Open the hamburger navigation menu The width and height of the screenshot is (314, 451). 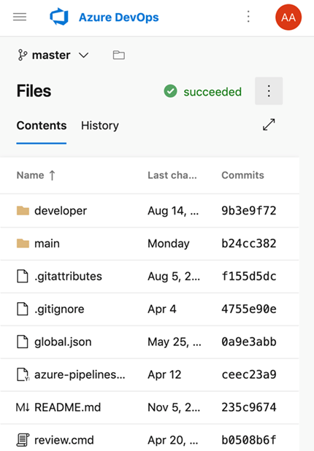20,17
